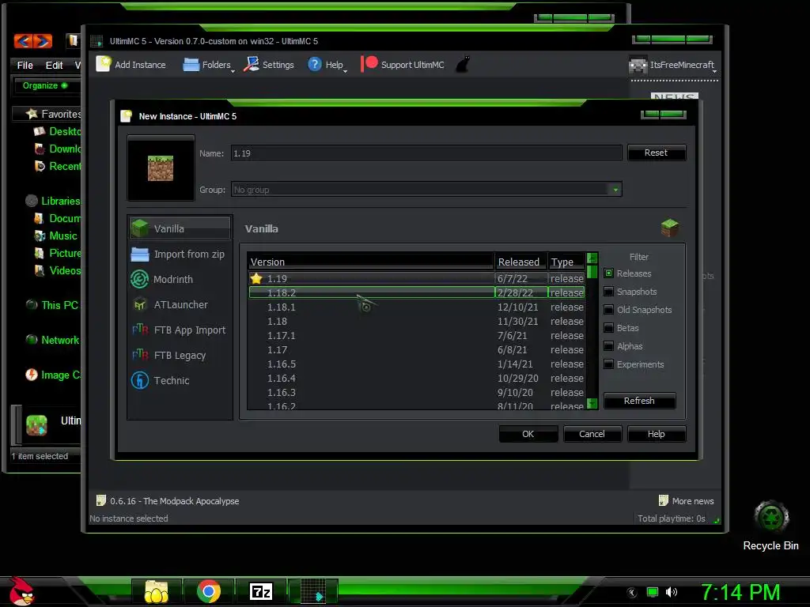Image resolution: width=810 pixels, height=607 pixels.
Task: Open File menu in Explorer window
Action: click(25, 65)
